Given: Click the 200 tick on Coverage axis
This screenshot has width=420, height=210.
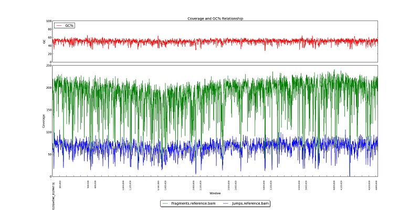Looking at the screenshot, I should [x=49, y=88].
